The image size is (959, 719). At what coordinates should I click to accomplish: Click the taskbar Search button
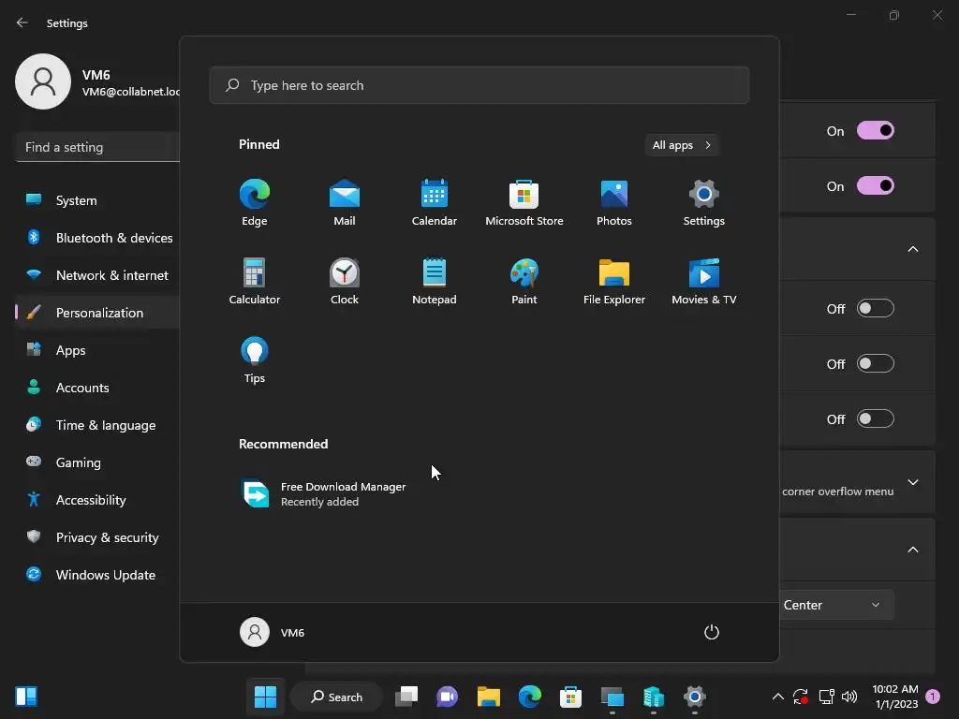pyautogui.click(x=336, y=697)
